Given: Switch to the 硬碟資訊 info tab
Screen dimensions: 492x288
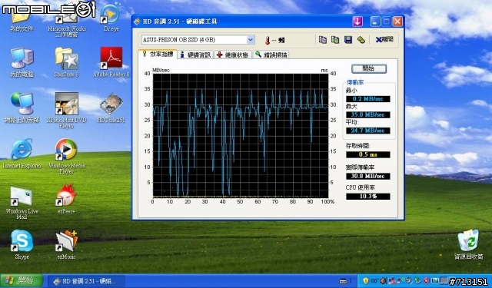Looking at the screenshot, I should pos(195,55).
